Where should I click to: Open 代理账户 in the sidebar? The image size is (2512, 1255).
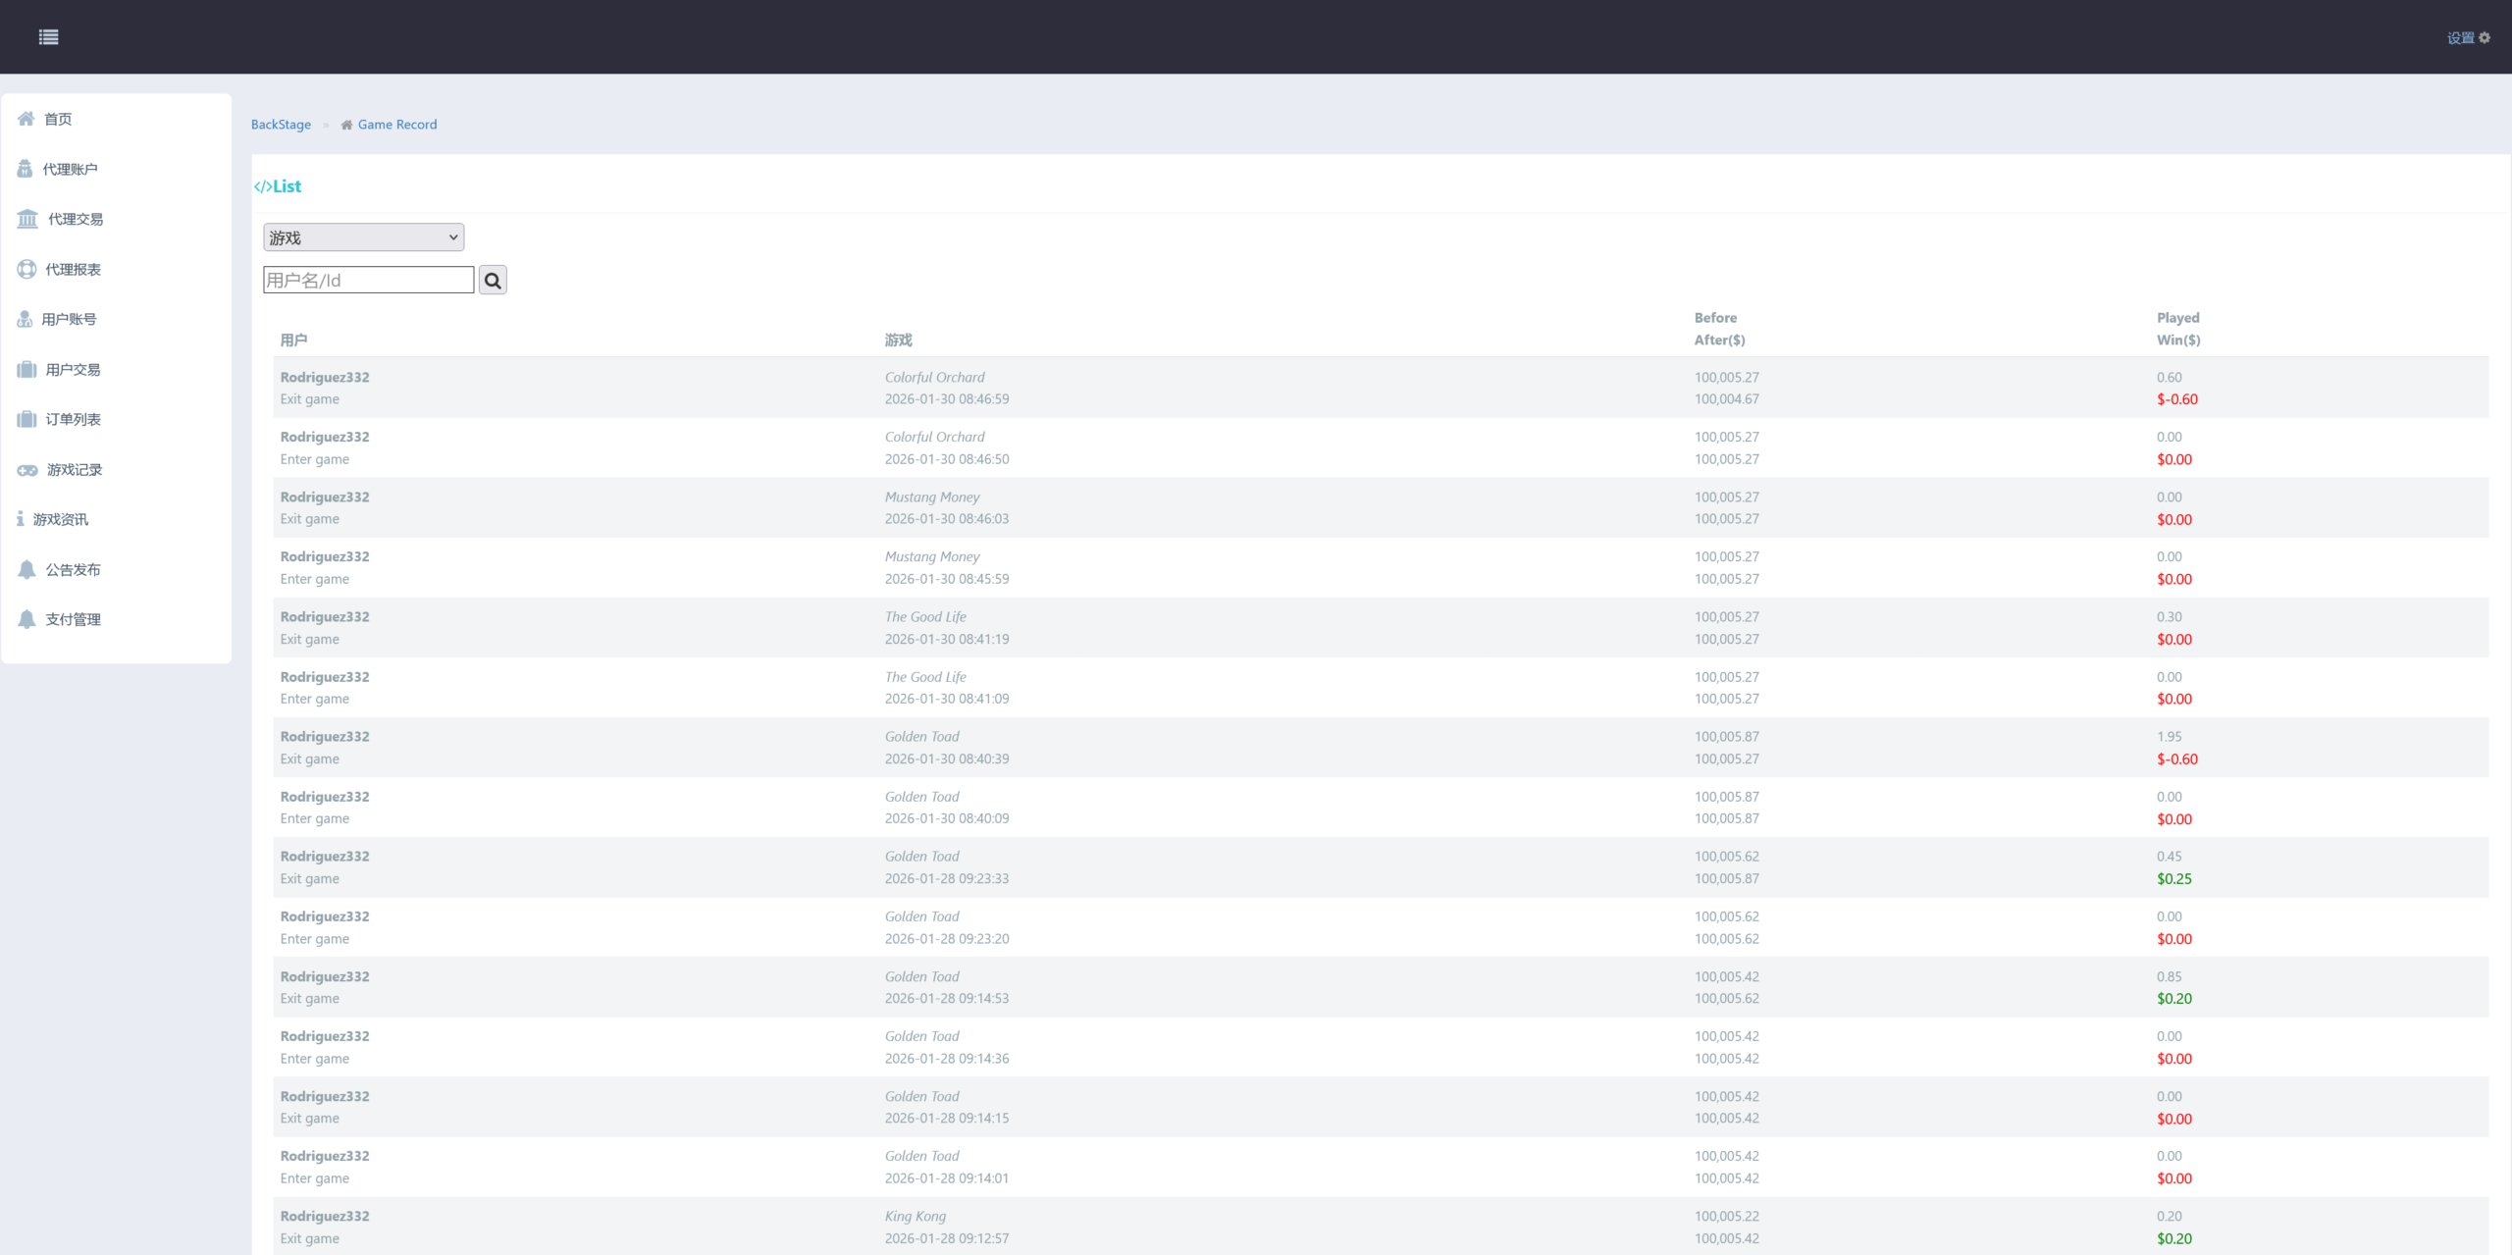click(70, 169)
